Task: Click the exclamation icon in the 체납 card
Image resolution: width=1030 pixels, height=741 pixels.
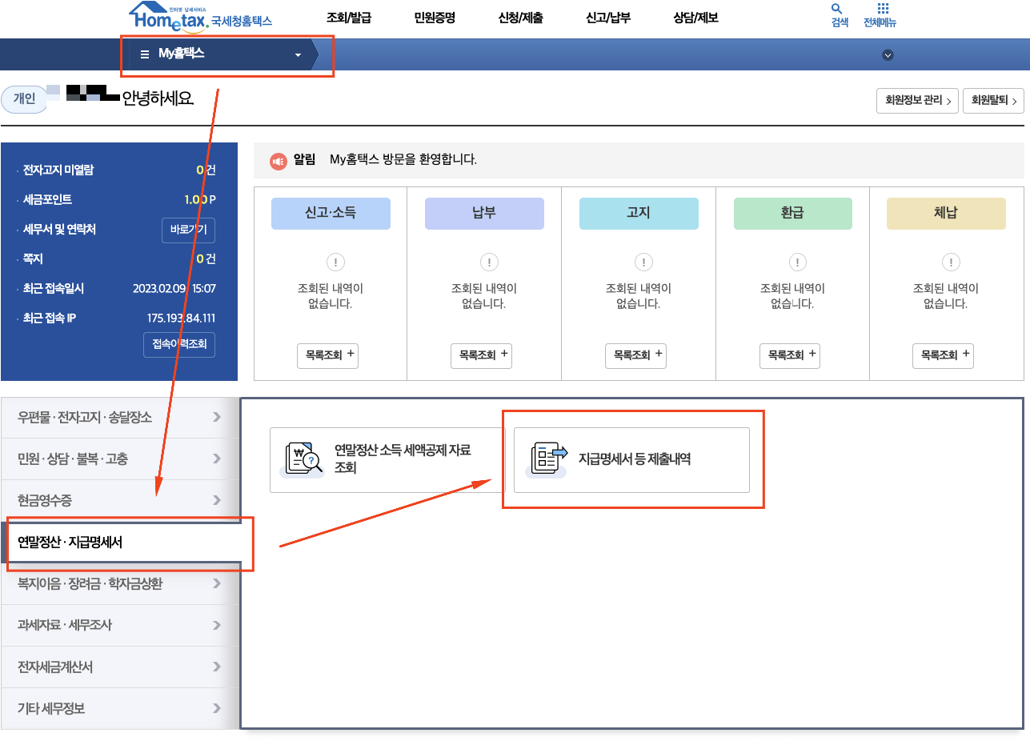Action: pos(950,262)
